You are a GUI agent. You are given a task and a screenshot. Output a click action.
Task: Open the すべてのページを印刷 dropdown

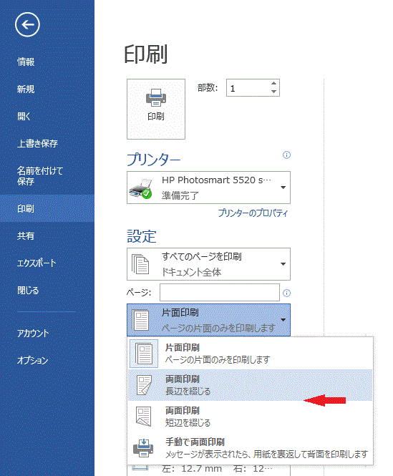[208, 264]
